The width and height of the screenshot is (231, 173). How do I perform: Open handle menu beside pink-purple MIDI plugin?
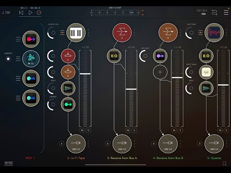[x=18, y=39]
